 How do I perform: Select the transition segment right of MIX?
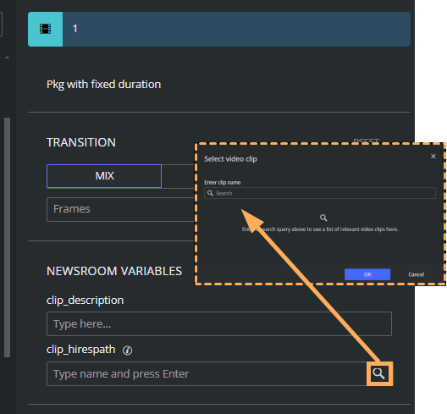point(178,176)
